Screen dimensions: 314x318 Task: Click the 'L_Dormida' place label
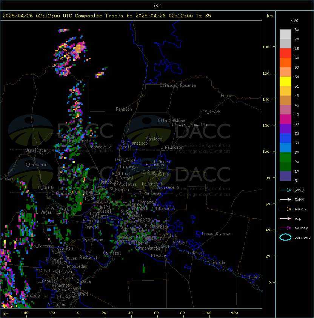(x=215, y=262)
